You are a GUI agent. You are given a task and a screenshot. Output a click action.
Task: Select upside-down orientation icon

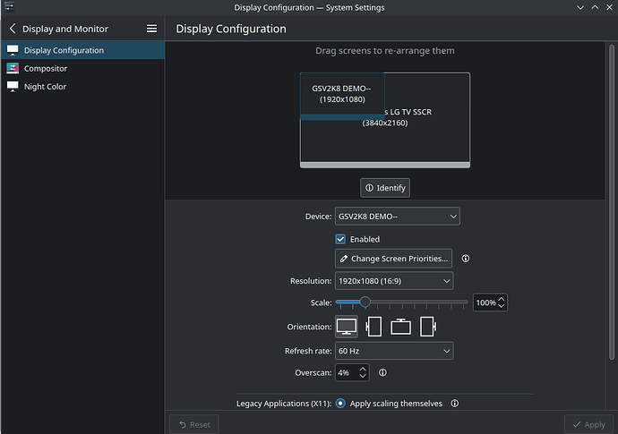400,327
